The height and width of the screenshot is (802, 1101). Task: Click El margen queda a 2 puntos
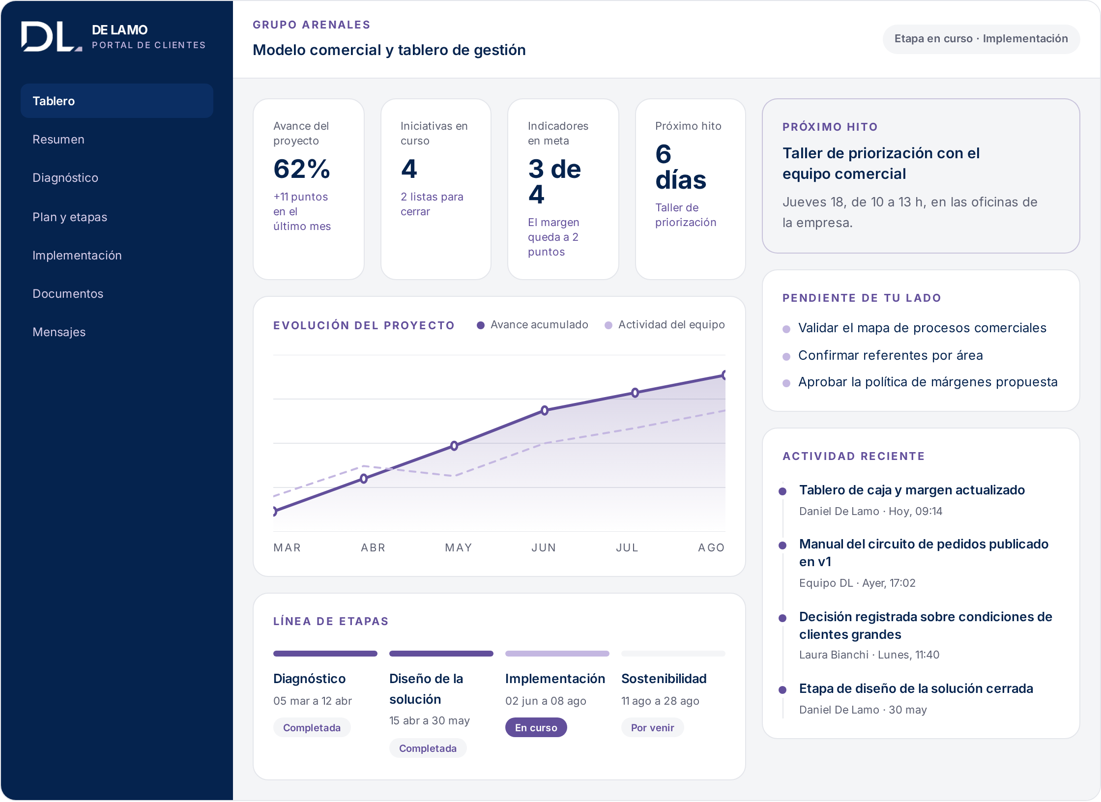tap(553, 237)
